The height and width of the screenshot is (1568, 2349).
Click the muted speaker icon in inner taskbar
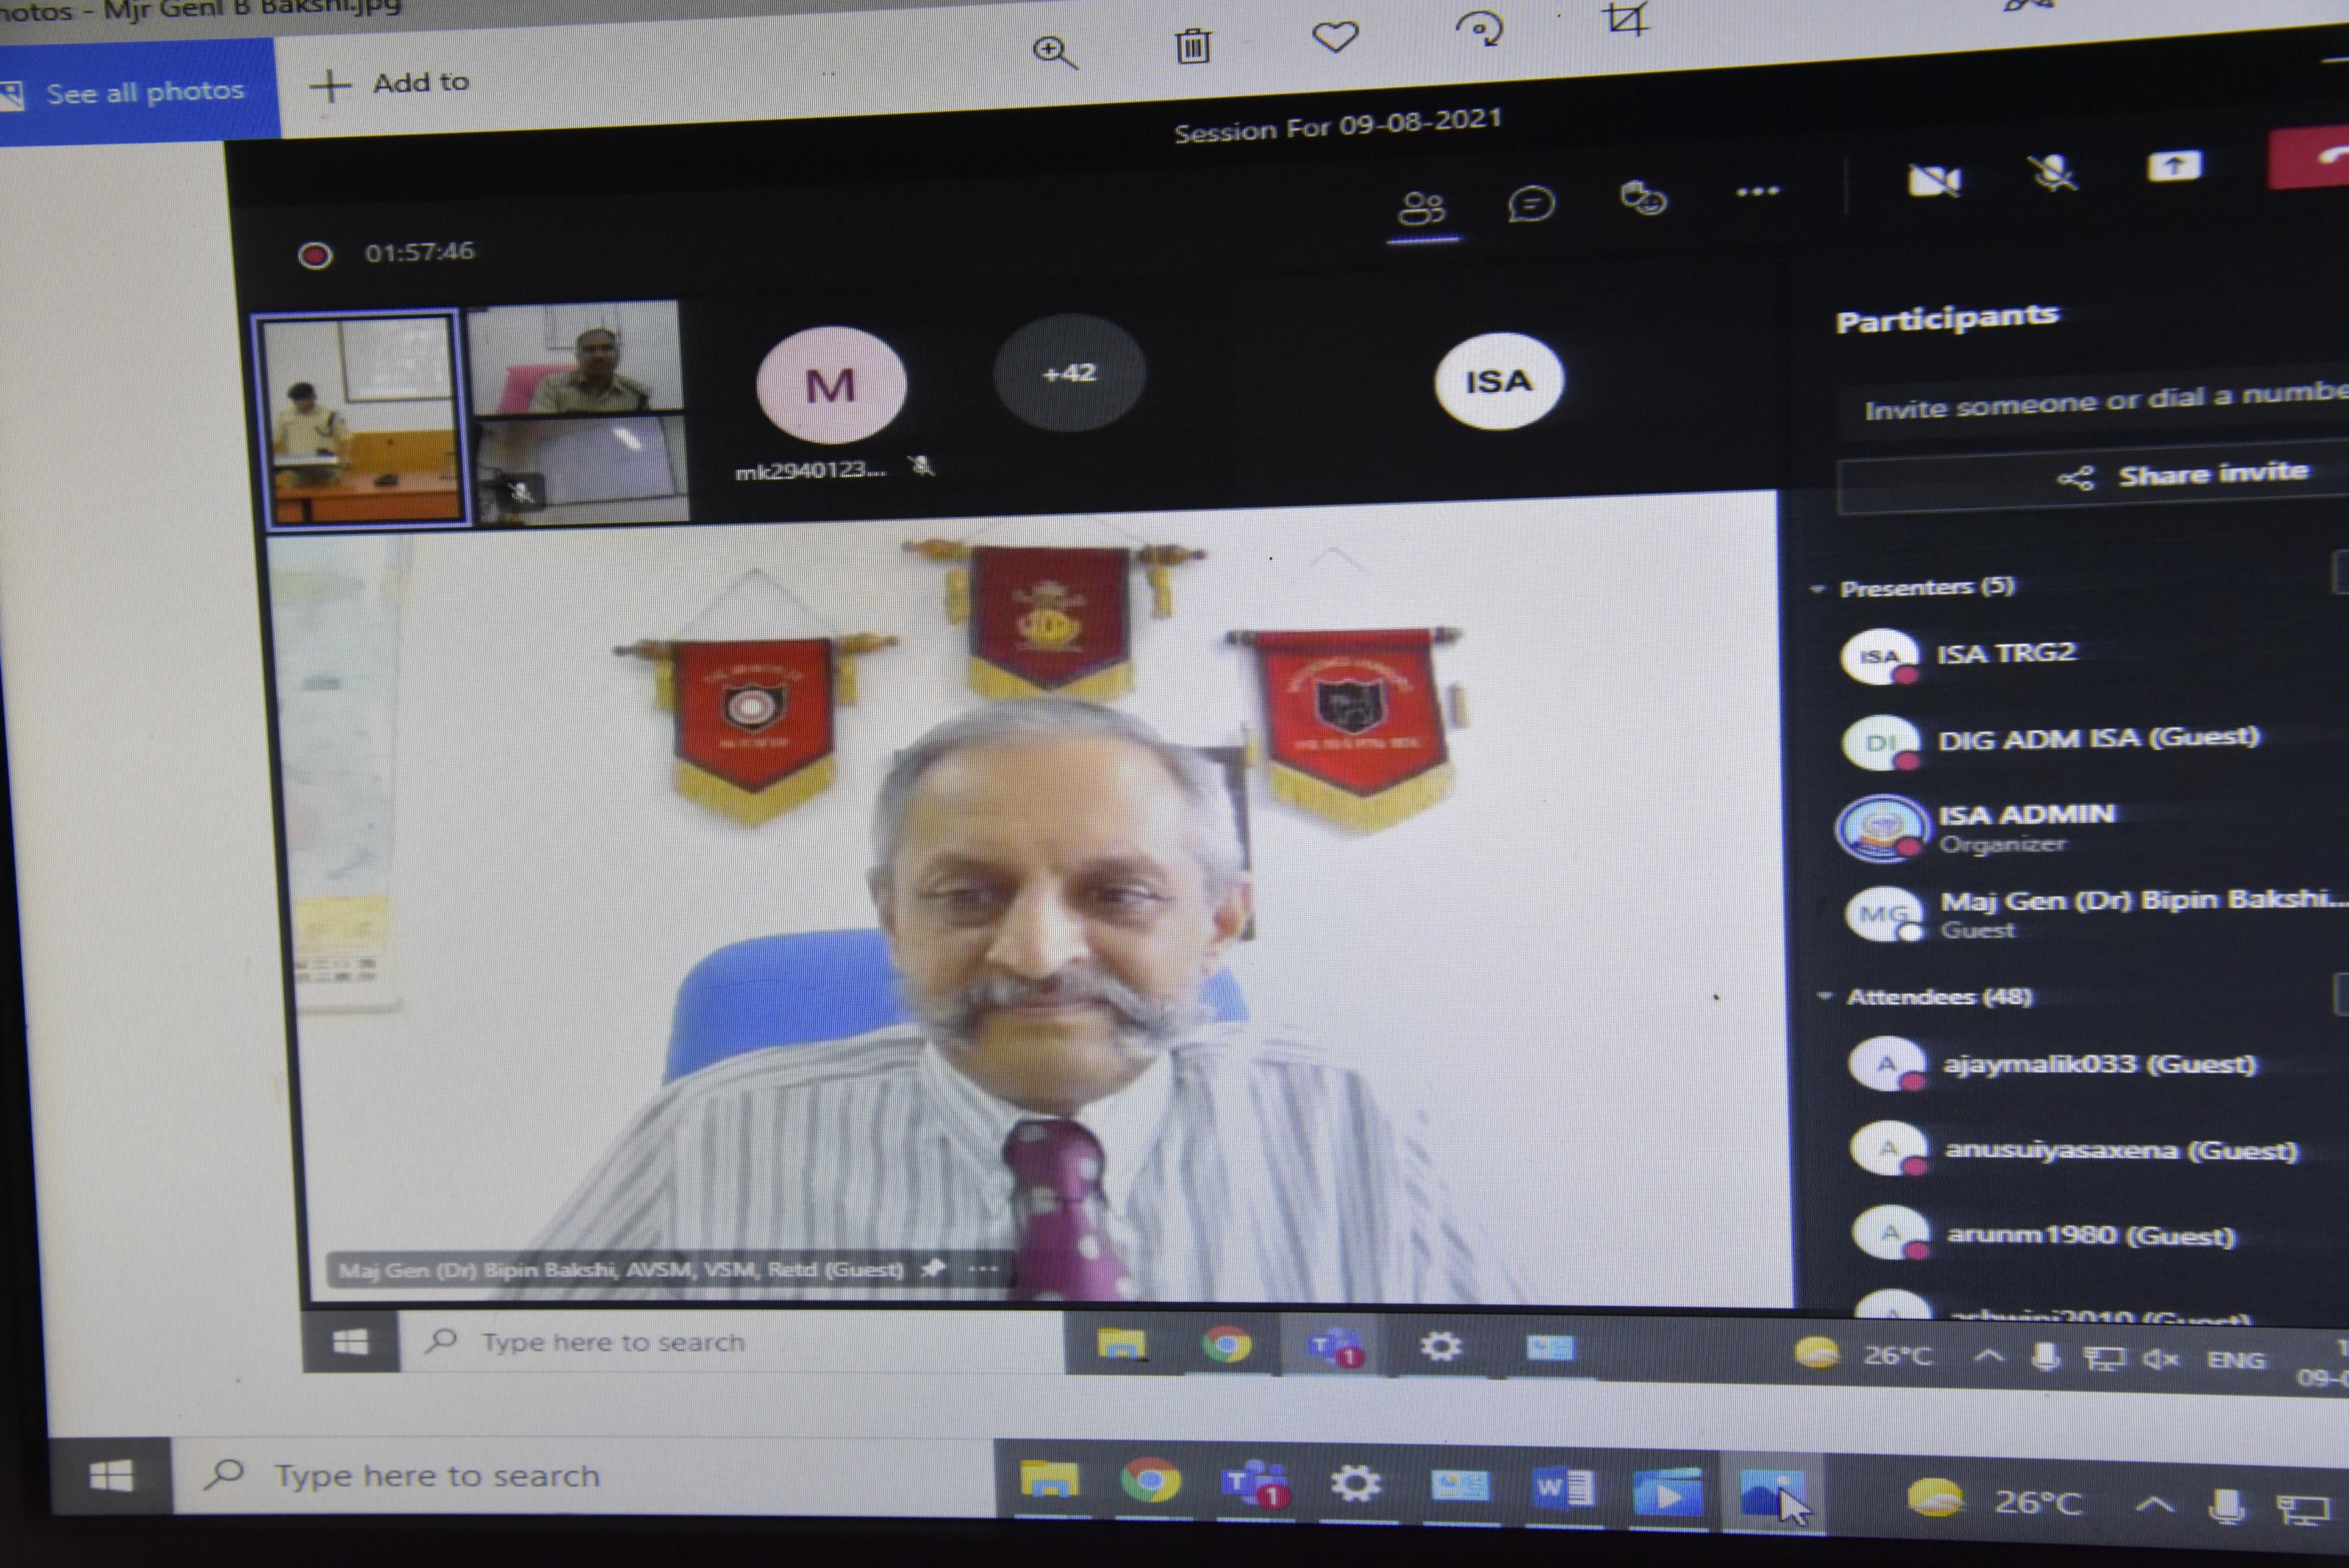point(2160,1359)
